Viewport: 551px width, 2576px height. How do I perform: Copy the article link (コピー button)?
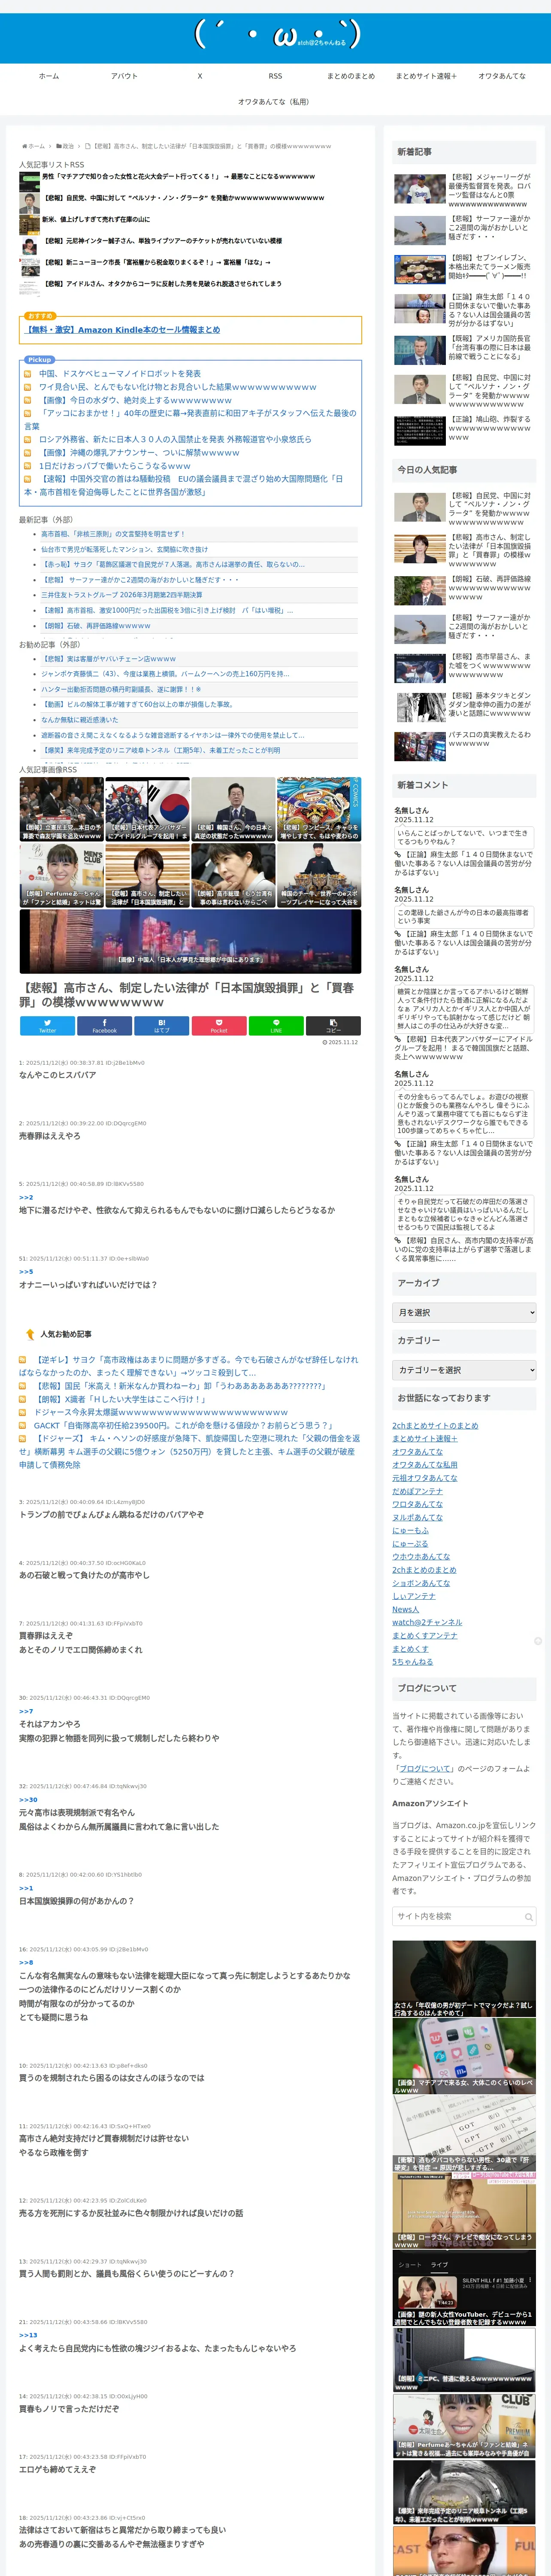click(x=333, y=1026)
